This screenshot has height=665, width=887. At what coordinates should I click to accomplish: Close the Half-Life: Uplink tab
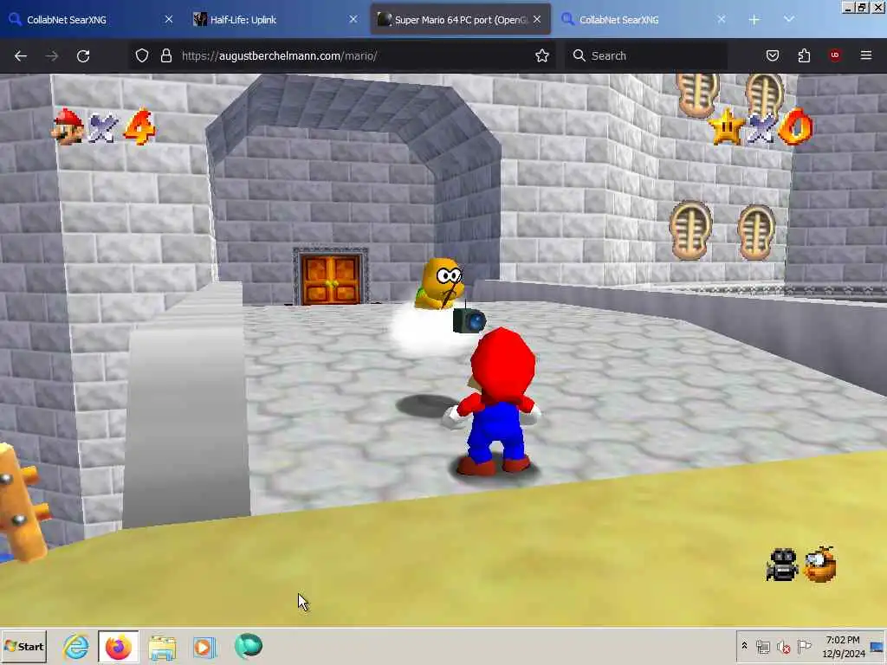click(x=353, y=20)
